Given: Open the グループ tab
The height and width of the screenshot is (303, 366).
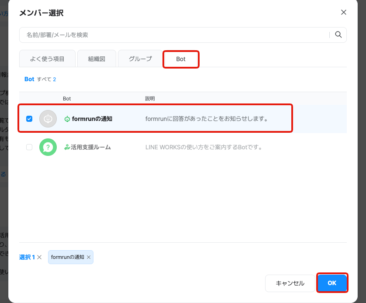Looking at the screenshot, I should click(x=140, y=59).
